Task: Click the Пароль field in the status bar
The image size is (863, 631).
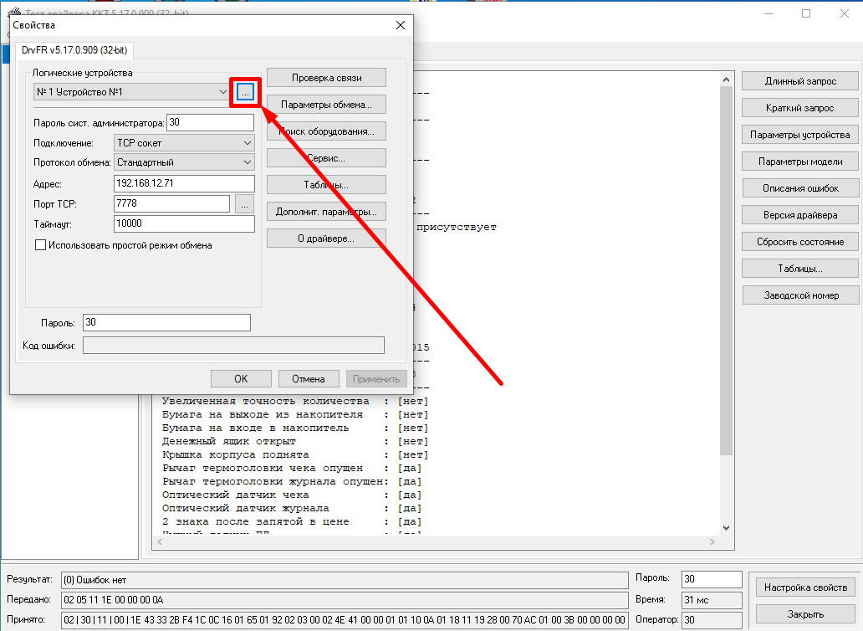Action: 712,579
